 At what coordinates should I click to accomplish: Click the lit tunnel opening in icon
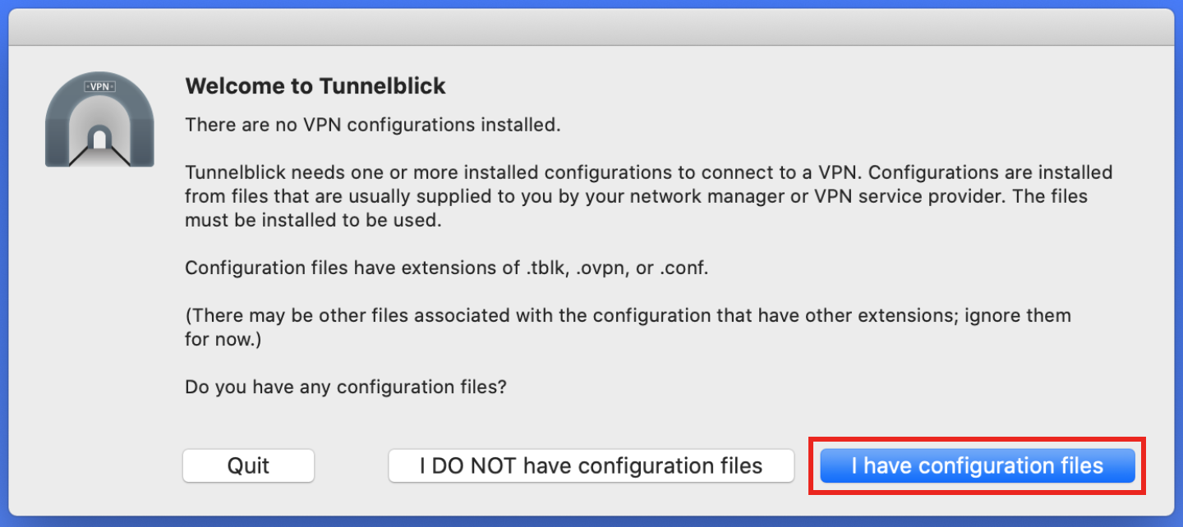coord(99,138)
